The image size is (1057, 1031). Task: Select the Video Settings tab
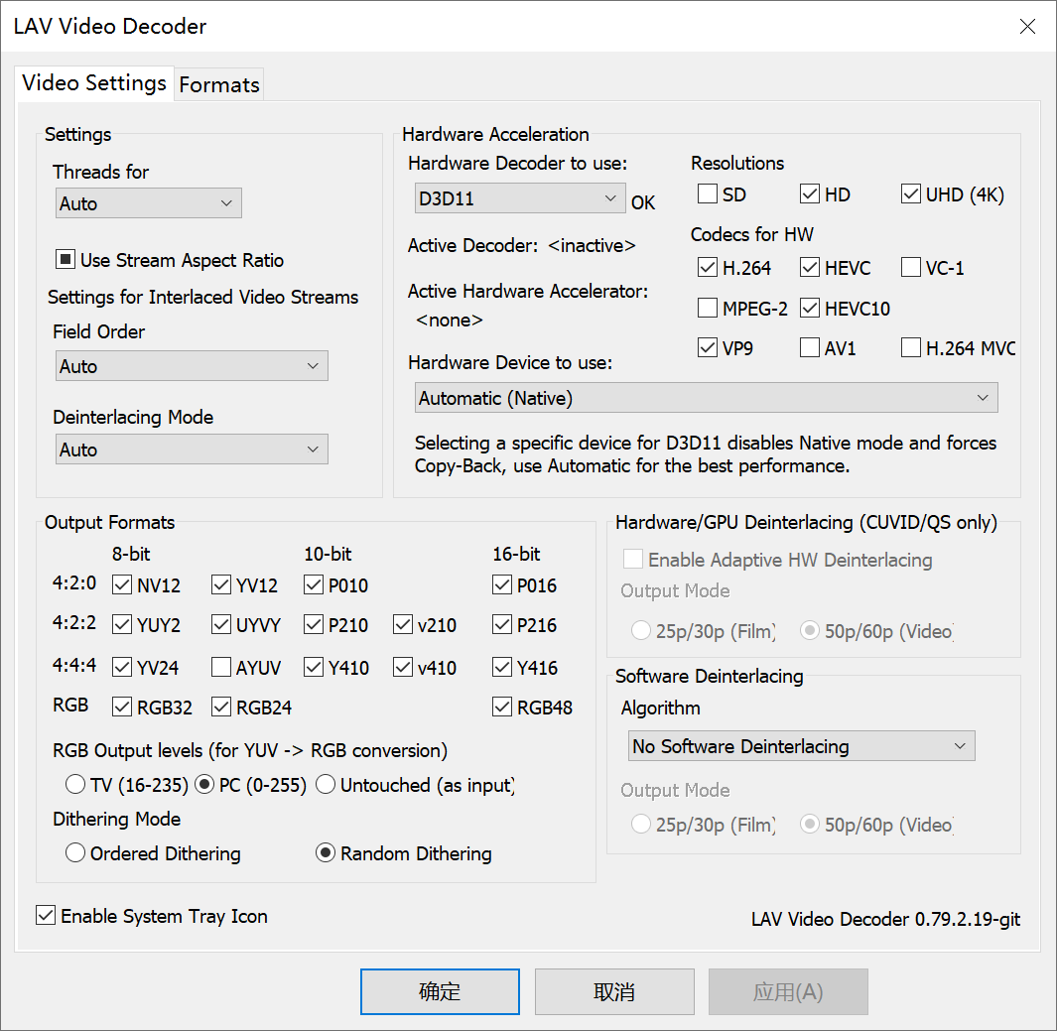(94, 83)
